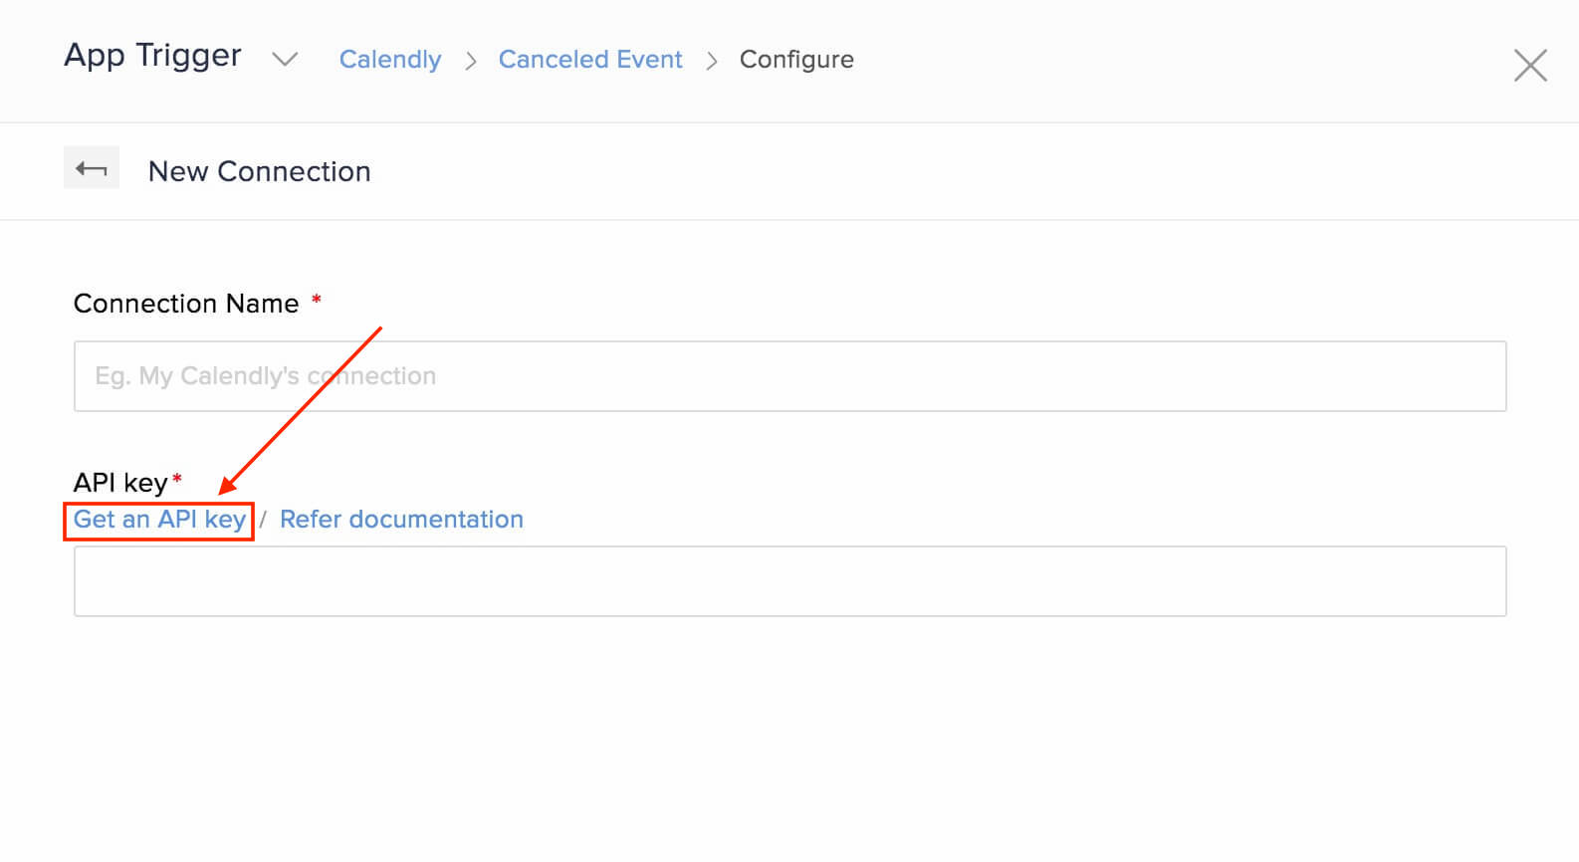The height and width of the screenshot is (862, 1579).
Task: Click the New Connection heading
Action: click(x=259, y=171)
